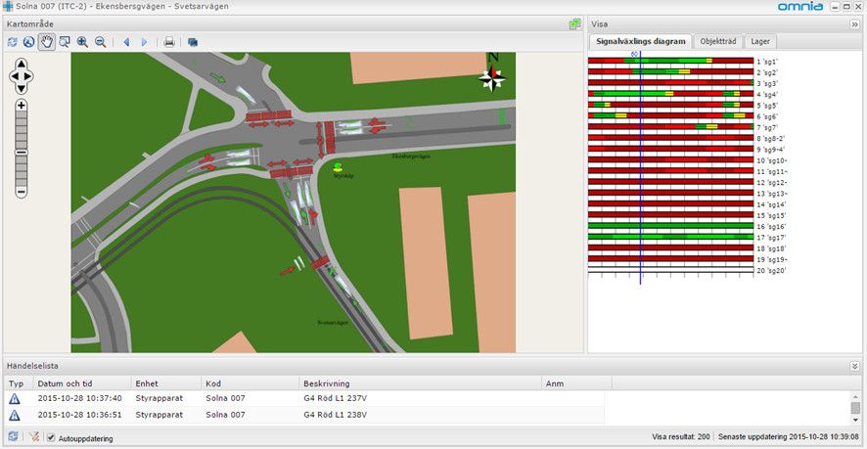Click the minus button below zoom slider

click(21, 193)
